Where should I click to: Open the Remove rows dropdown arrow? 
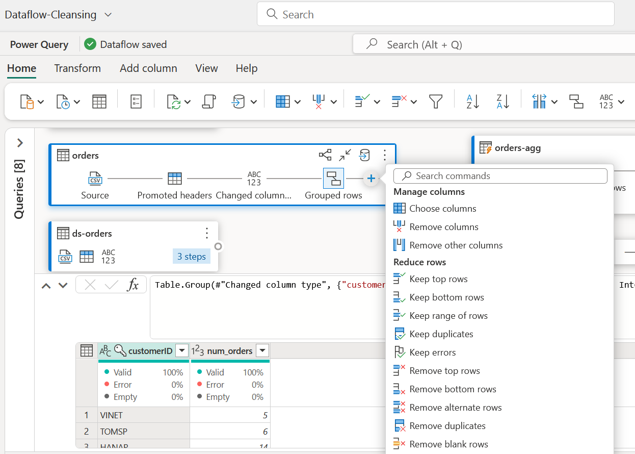(x=414, y=102)
